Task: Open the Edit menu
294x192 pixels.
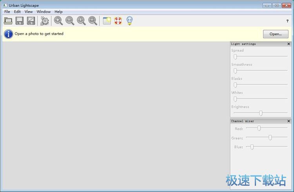Action: point(17,12)
